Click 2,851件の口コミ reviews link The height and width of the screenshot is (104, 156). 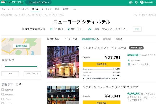(x=148, y=94)
